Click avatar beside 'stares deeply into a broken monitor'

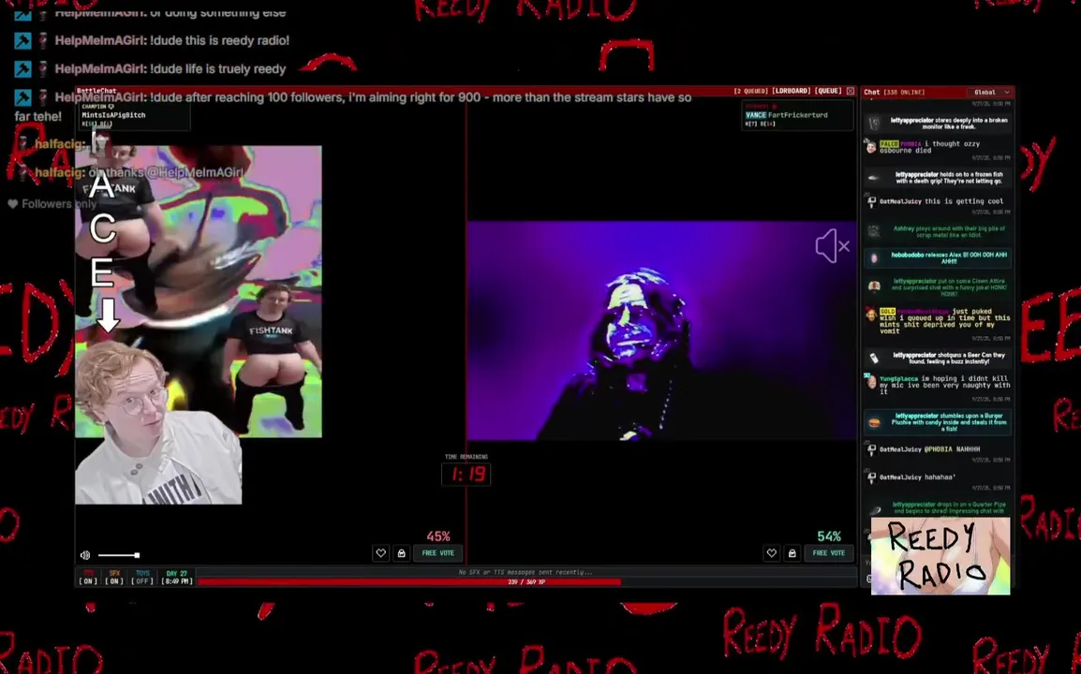tap(874, 123)
